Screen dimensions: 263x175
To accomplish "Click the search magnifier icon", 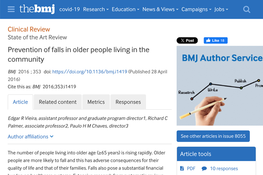I will coord(247,10).
